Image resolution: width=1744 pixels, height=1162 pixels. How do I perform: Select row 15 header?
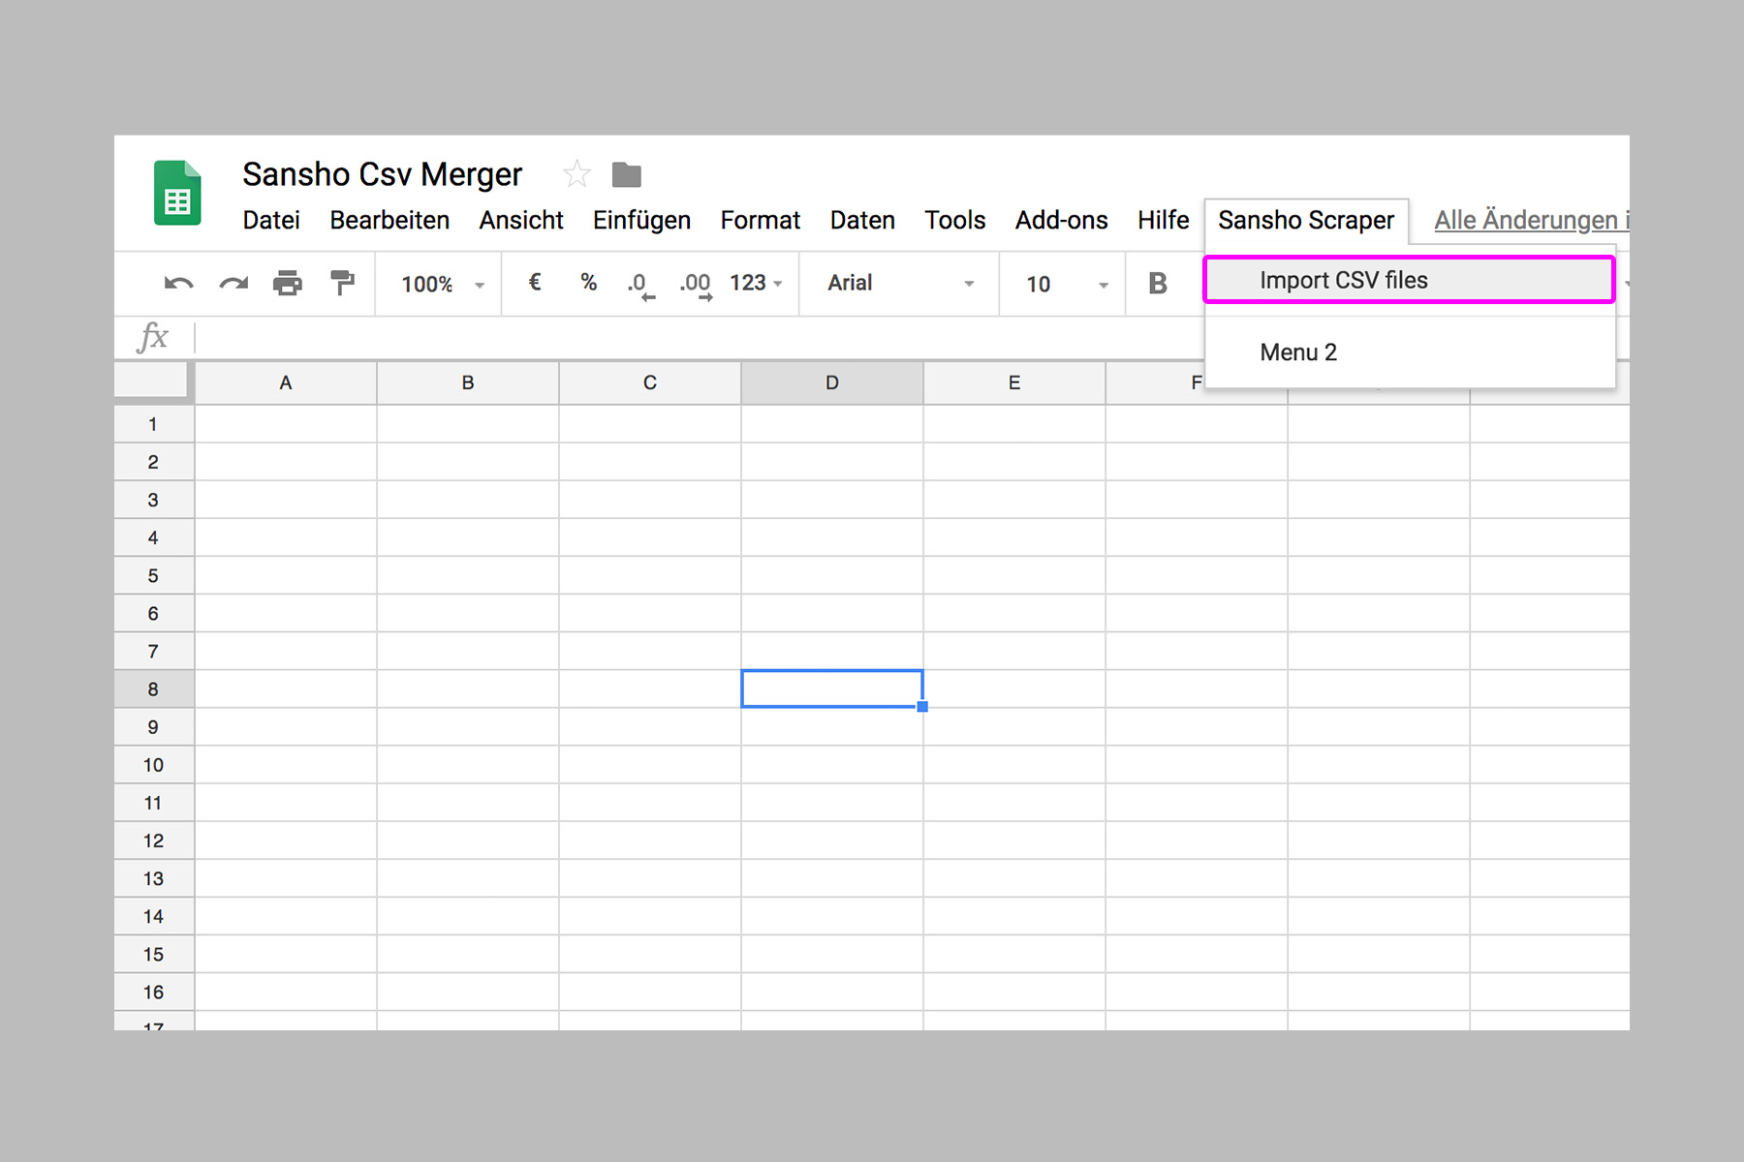pos(153,954)
